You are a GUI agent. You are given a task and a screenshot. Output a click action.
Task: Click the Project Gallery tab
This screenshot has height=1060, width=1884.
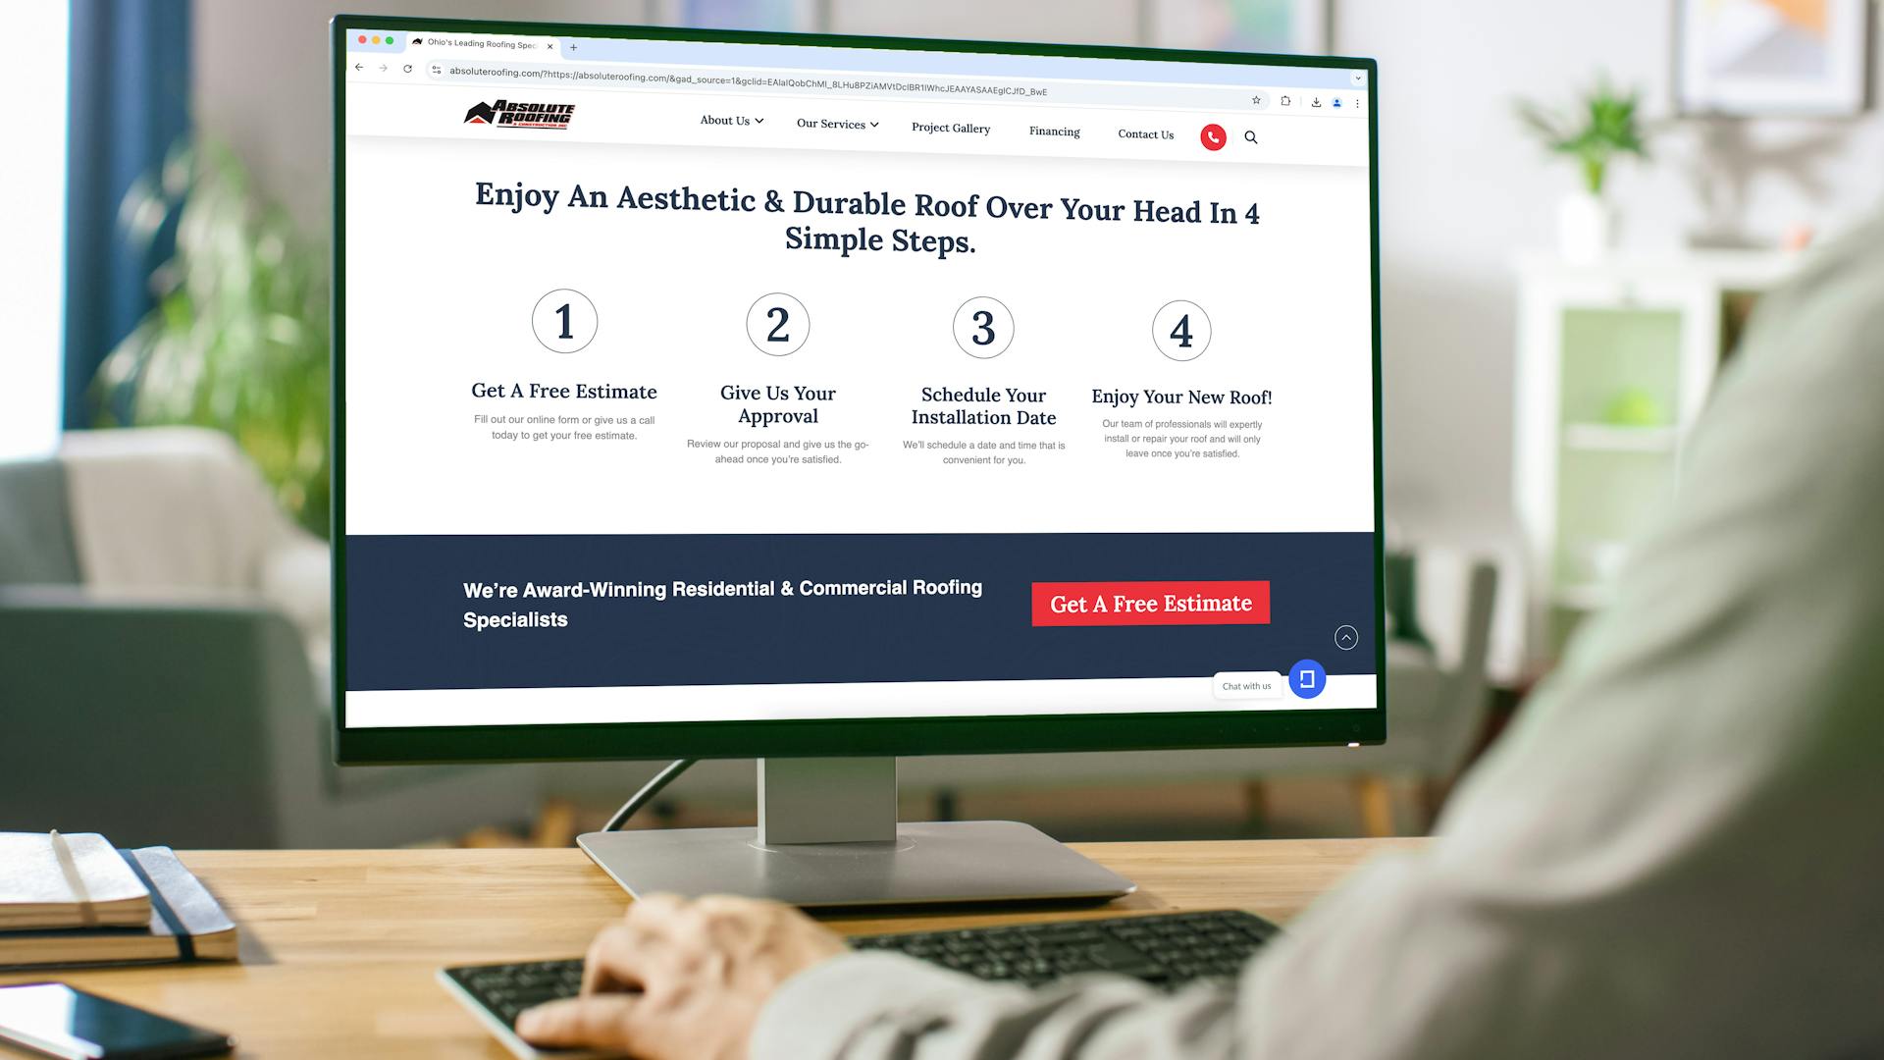coord(951,129)
